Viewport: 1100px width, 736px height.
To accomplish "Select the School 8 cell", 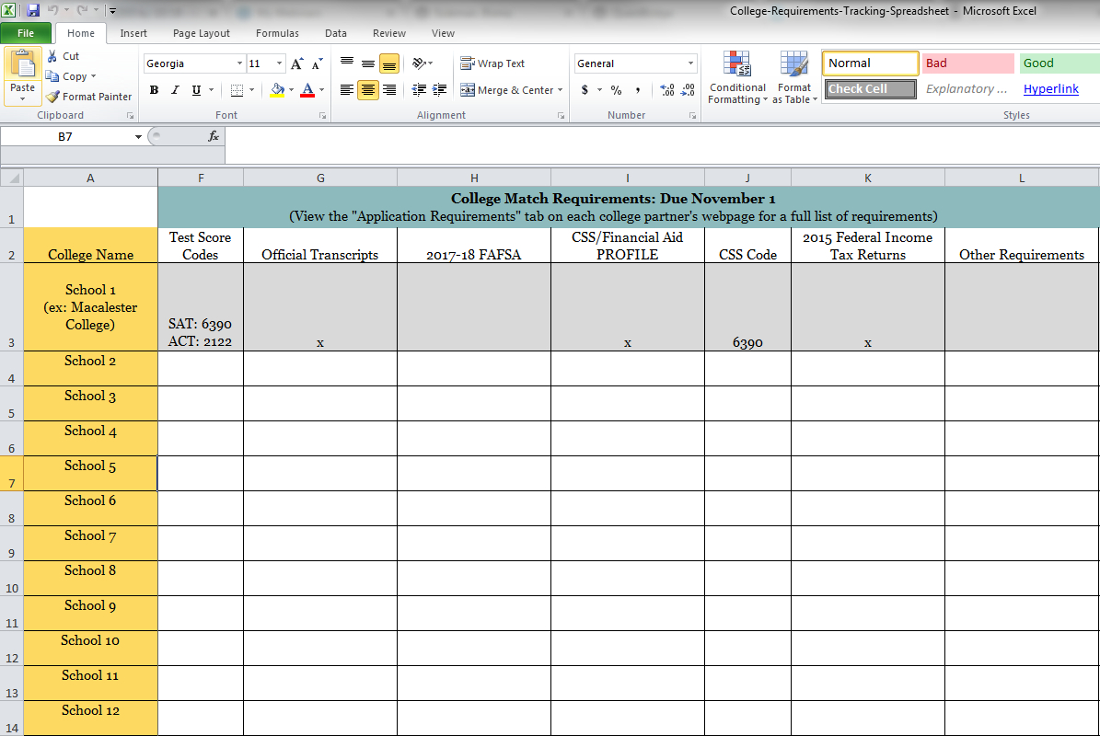I will pyautogui.click(x=90, y=578).
